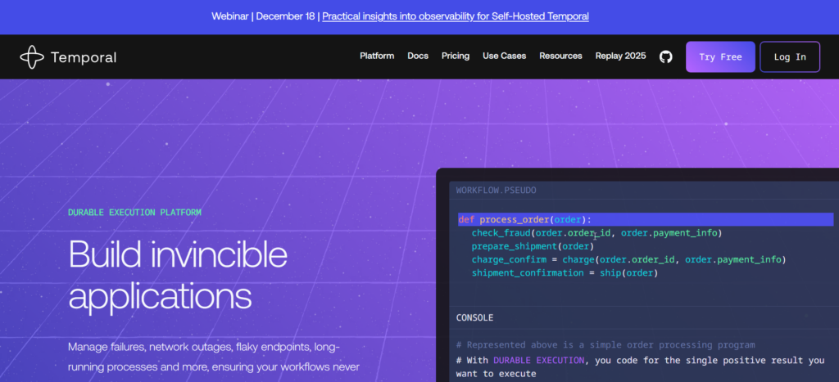Click the CONSOLE panel heading
Screen dimensions: 839x382
(474, 318)
